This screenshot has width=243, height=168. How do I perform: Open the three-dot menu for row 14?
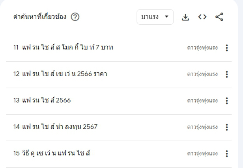coord(227,127)
